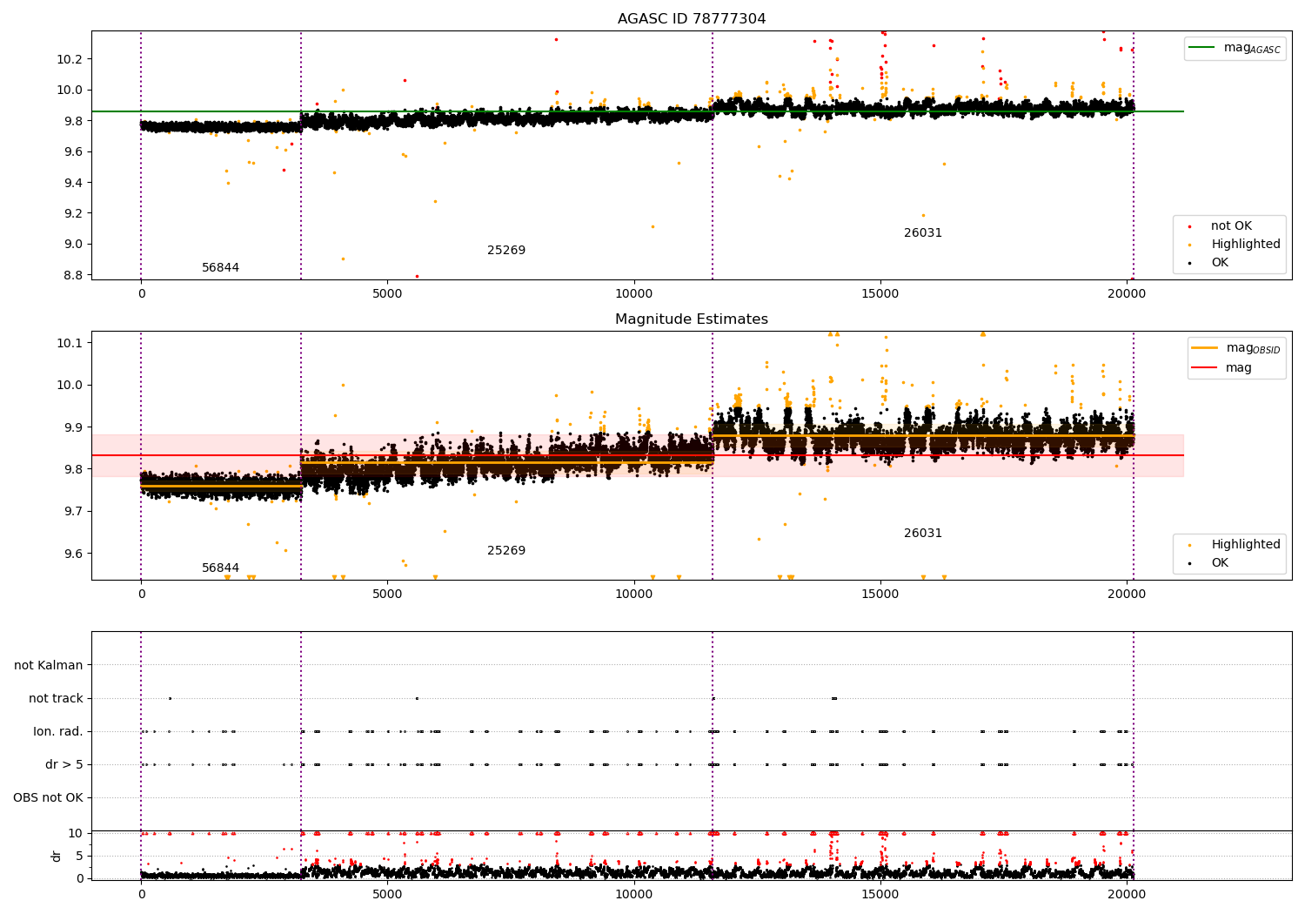Select "Highlighted" legend entry in top plot
1305x914 pixels.
point(1246,245)
